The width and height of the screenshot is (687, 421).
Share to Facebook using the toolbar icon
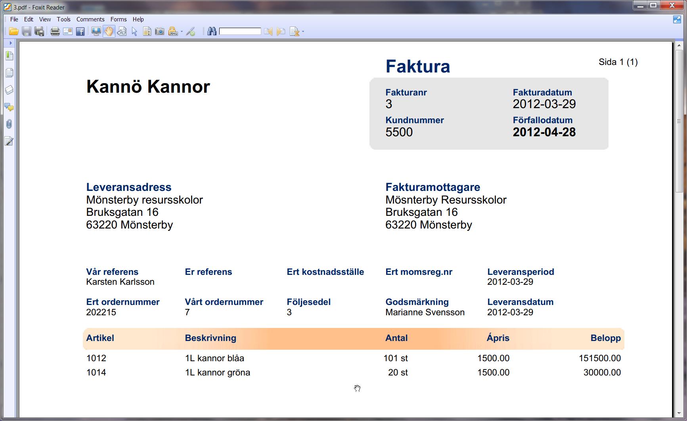point(80,32)
